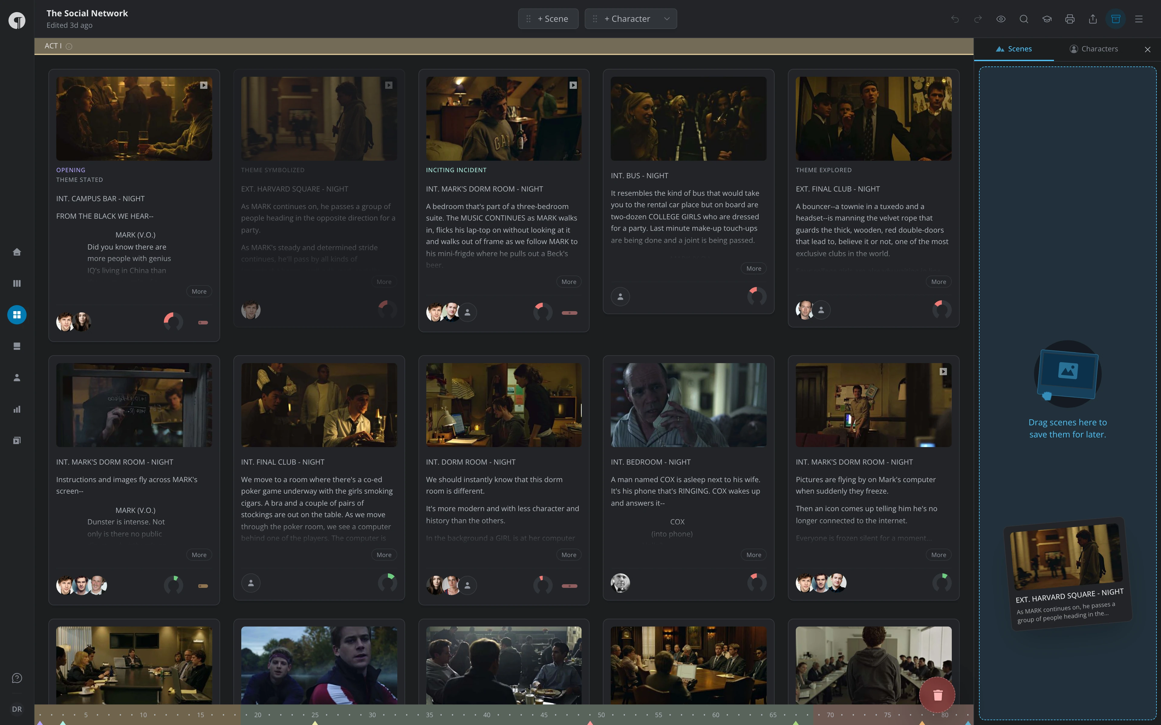
Task: Click the + Character button
Action: (x=631, y=19)
